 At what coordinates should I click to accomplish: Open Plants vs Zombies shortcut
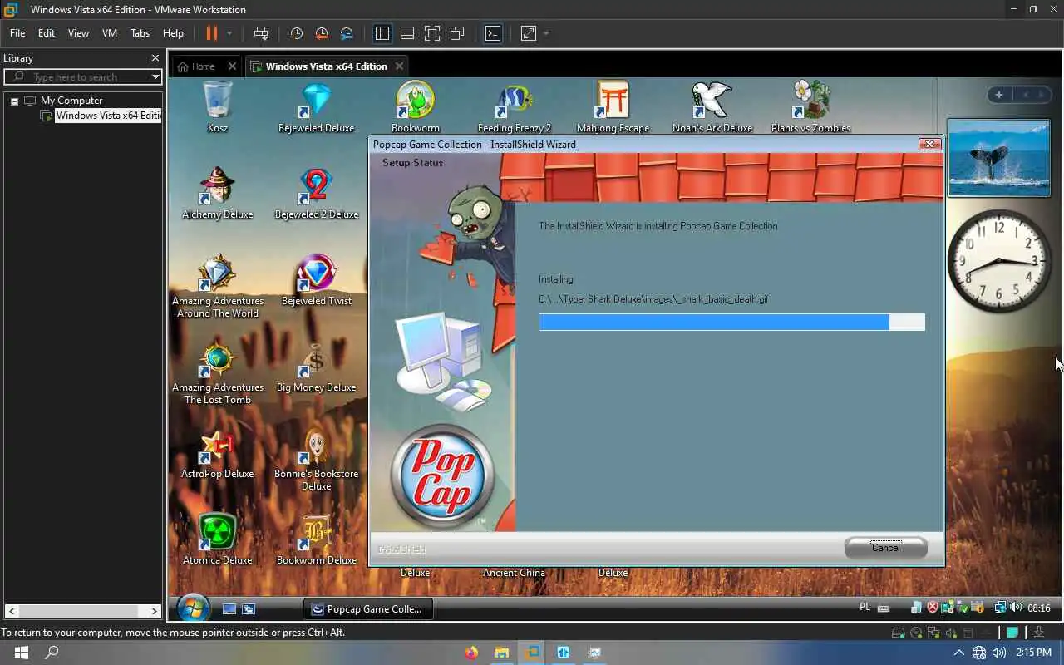[810, 106]
